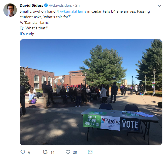Click the tweet text 'It's early'
The height and width of the screenshot is (157, 165).
(x=27, y=34)
